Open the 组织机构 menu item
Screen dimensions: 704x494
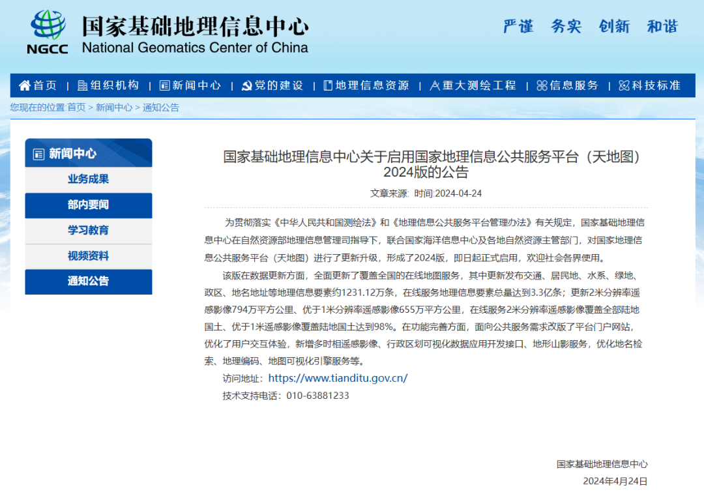(115, 85)
